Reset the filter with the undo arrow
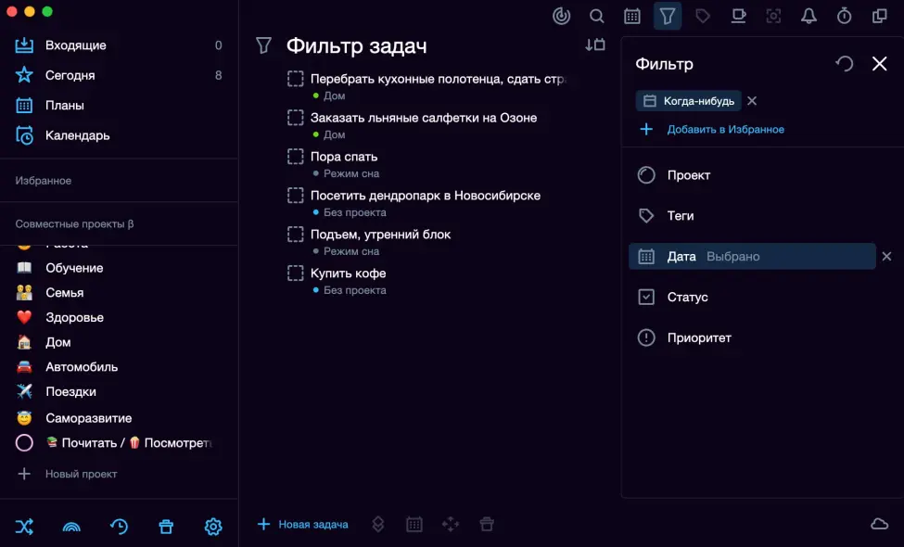 pos(844,63)
